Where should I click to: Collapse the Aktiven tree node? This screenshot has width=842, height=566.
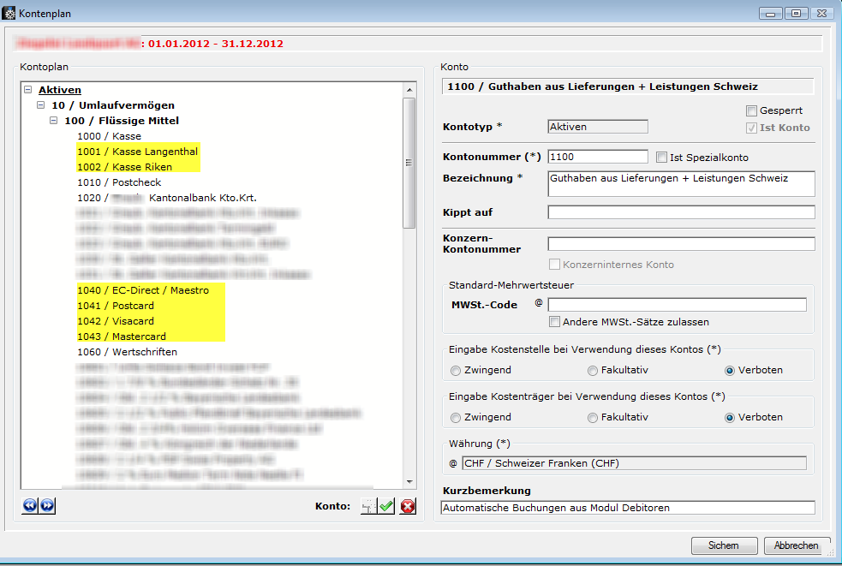(28, 90)
